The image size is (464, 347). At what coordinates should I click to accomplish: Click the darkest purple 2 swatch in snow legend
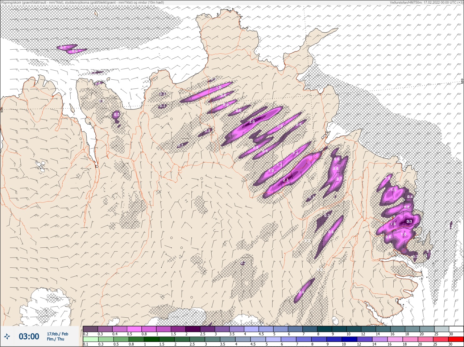[193, 329]
